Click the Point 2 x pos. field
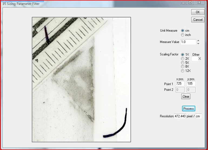The width and height of the screenshot is (208, 150). (x=180, y=90)
